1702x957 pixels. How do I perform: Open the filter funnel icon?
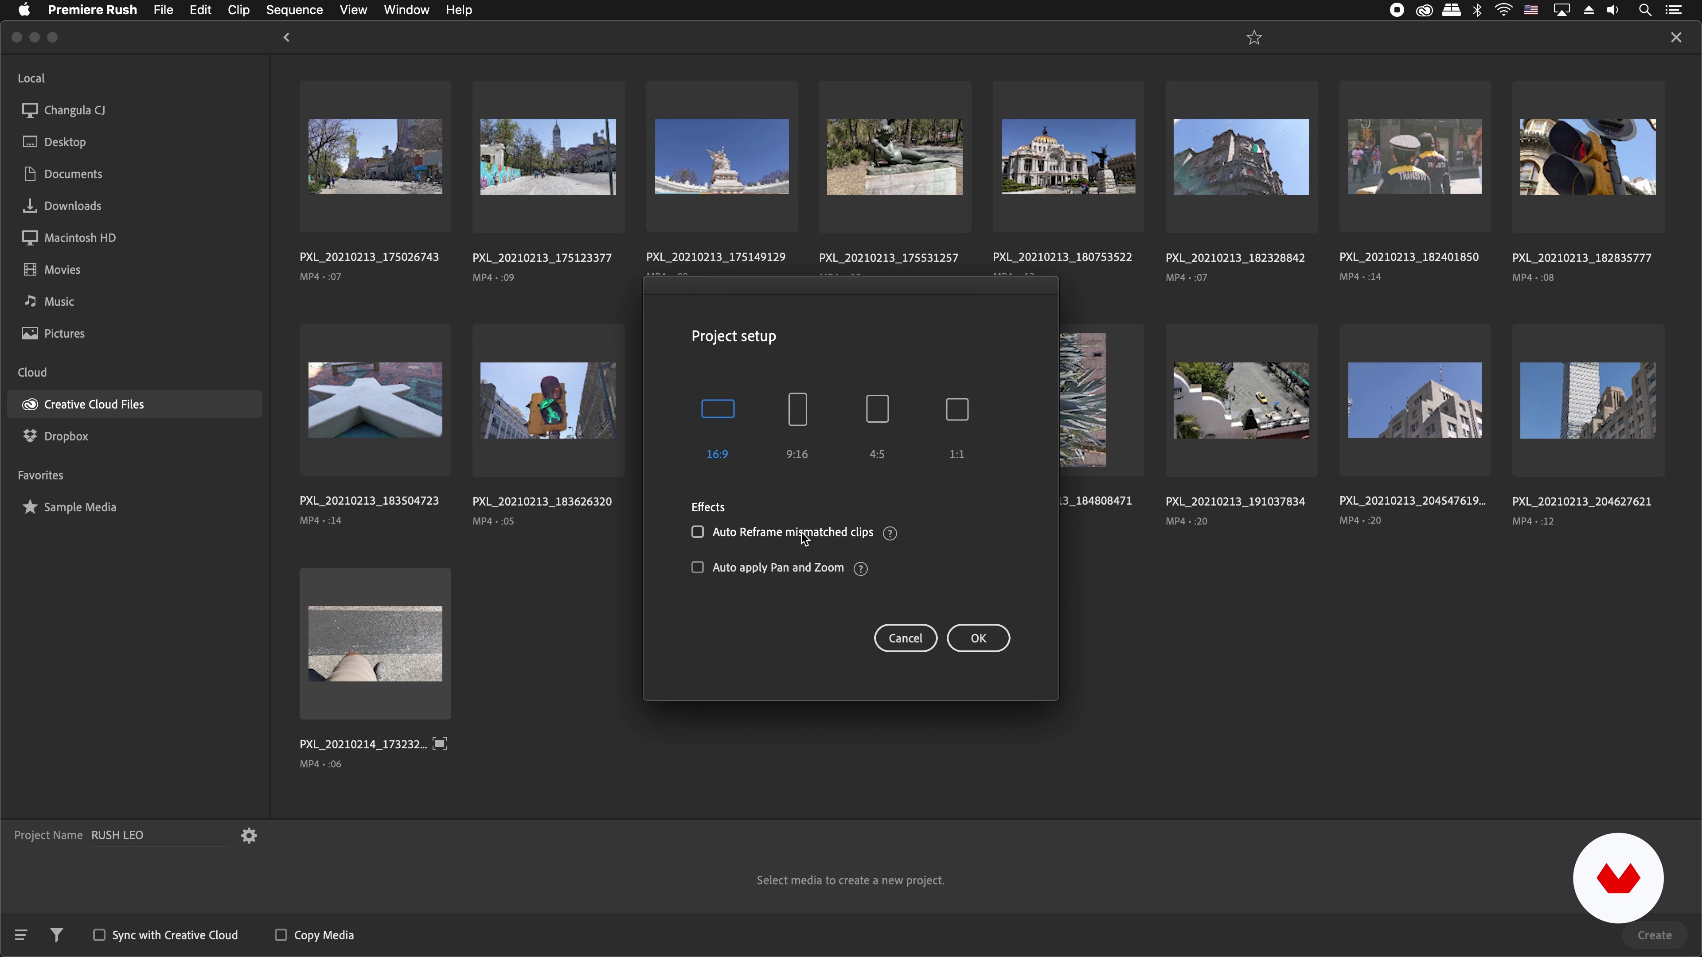[57, 934]
